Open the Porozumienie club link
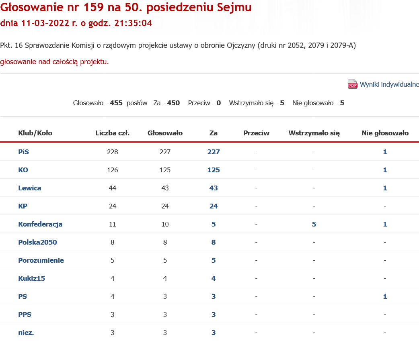Viewport: 419px width, 341px height. [41, 260]
